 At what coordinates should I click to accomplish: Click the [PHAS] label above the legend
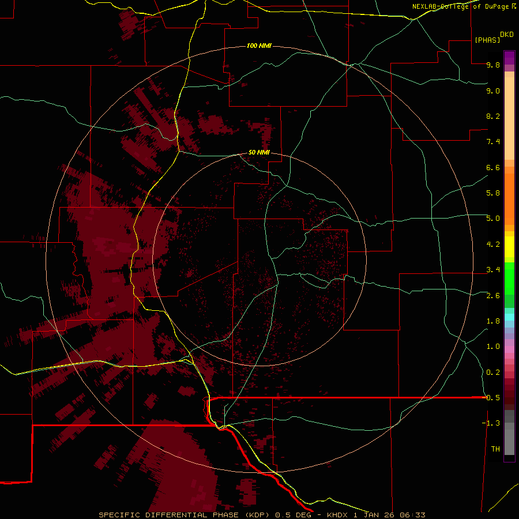487,40
